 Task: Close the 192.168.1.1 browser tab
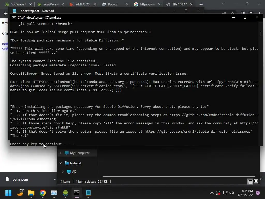pyautogui.click(x=191, y=4)
